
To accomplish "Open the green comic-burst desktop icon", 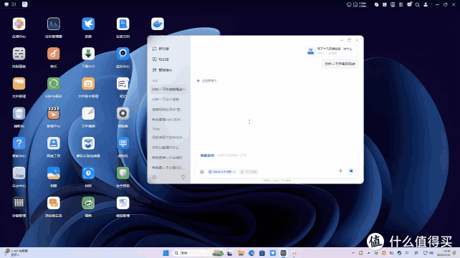I will pos(88,203).
